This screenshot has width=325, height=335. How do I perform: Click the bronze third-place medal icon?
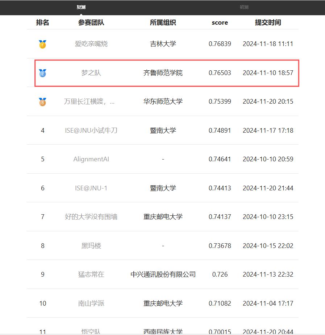tap(43, 102)
